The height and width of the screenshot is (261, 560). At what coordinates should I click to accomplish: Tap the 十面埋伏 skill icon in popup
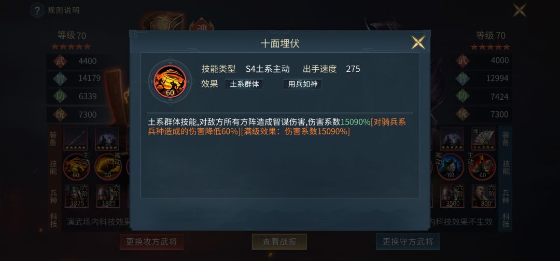[x=170, y=82]
